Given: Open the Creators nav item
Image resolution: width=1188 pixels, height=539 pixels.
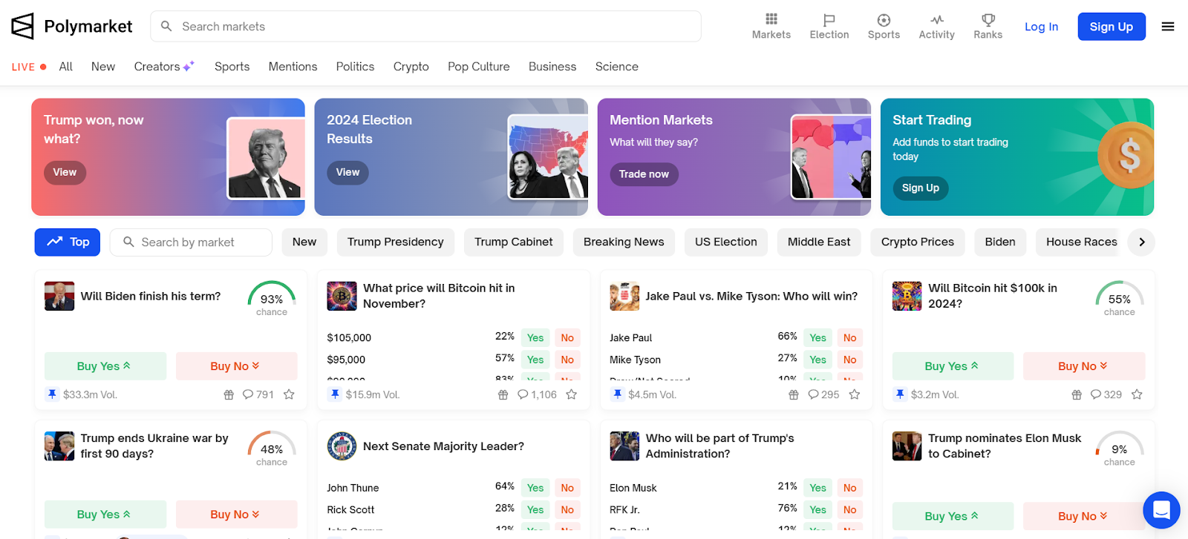Looking at the screenshot, I should click(164, 67).
